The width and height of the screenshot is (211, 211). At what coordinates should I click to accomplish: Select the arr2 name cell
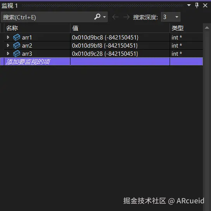(x=37, y=45)
